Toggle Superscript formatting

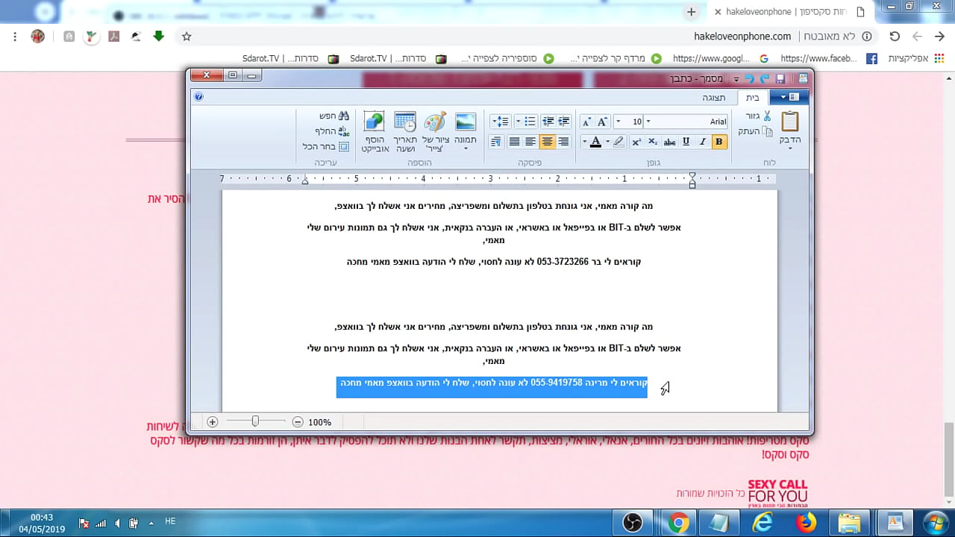[636, 142]
